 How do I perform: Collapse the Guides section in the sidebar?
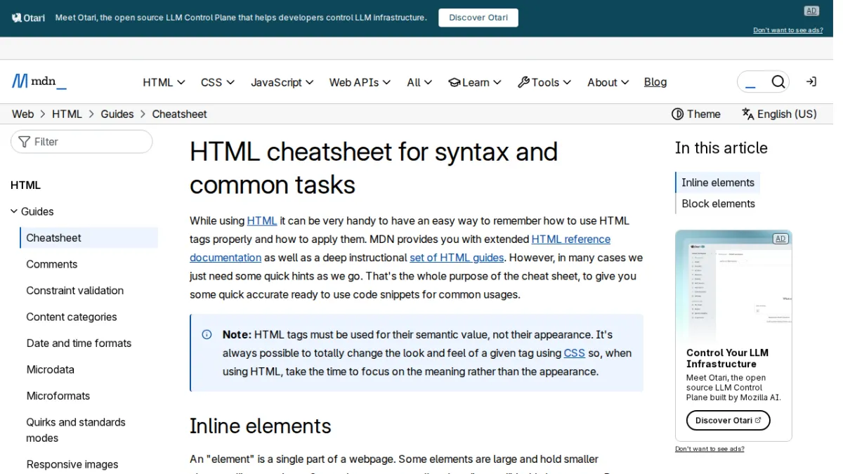click(32, 211)
